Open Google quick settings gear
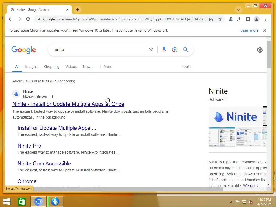 [x=260, y=50]
